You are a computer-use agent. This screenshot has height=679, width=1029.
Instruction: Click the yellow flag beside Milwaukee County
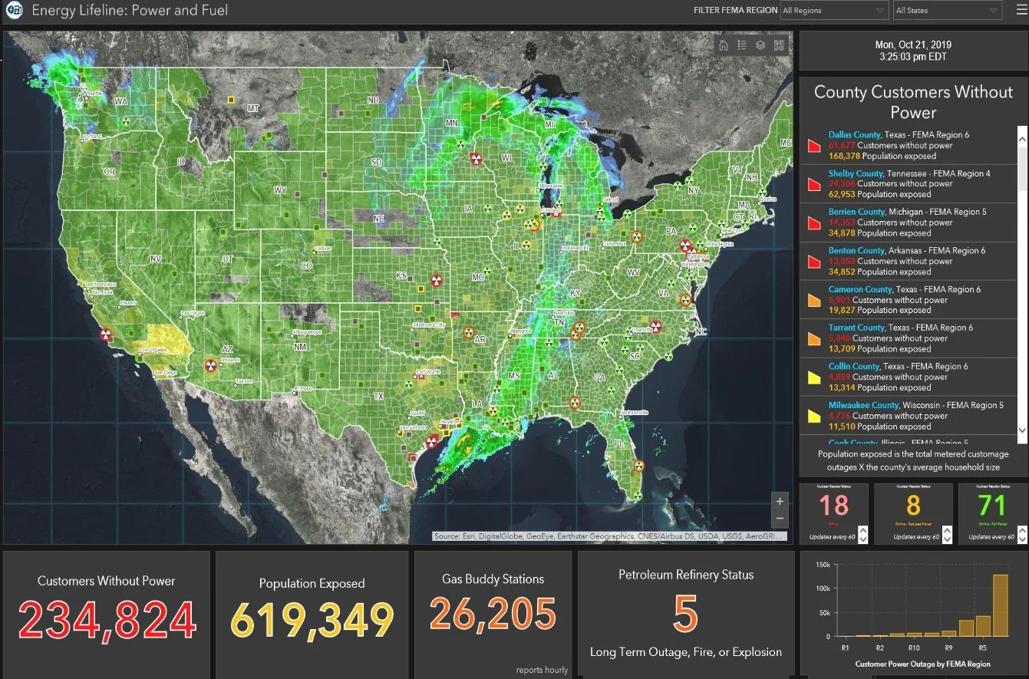coord(814,416)
